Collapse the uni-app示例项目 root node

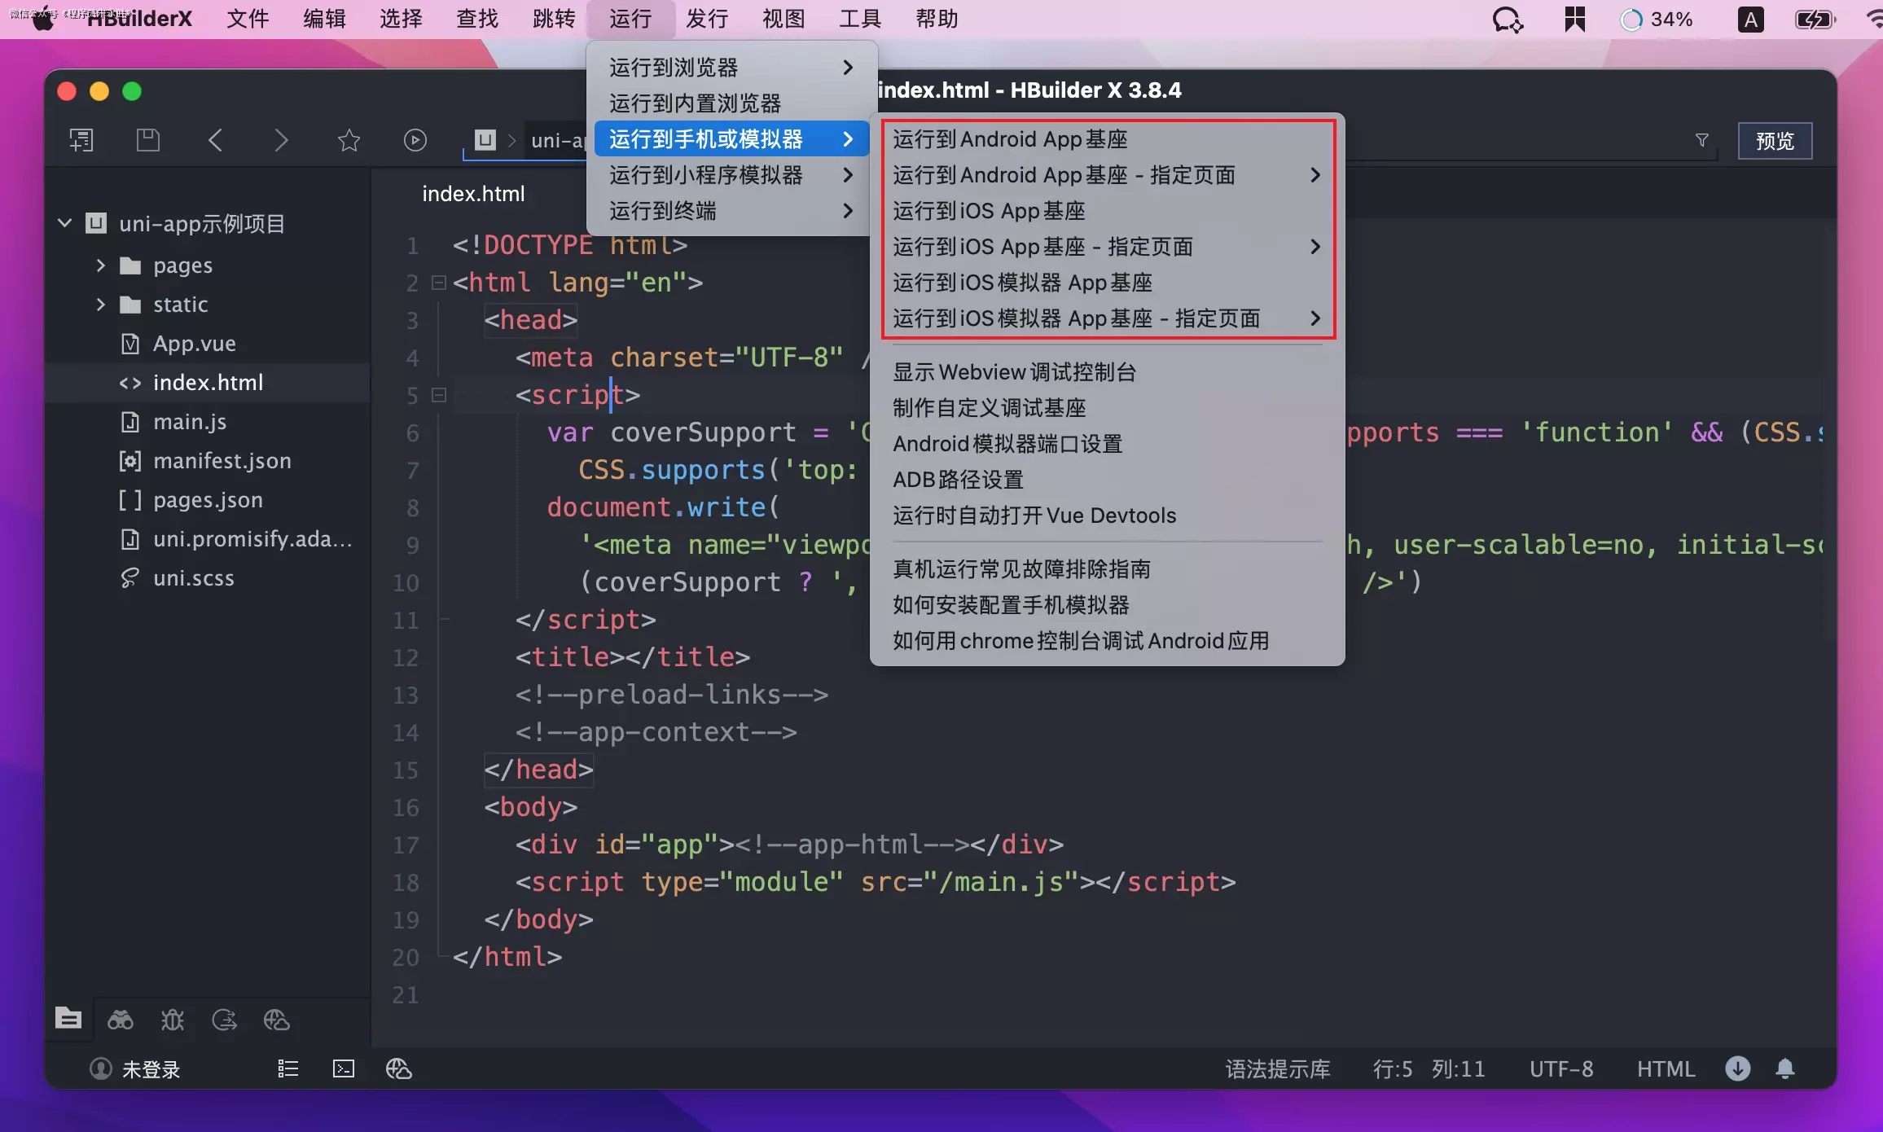65,223
